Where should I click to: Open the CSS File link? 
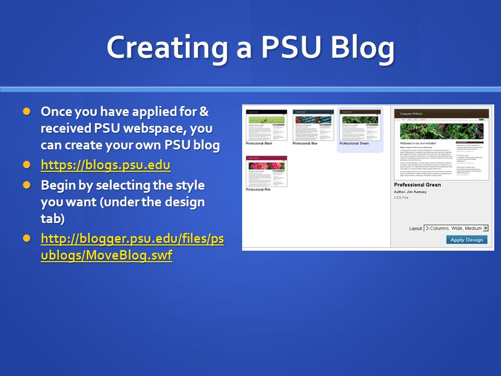(401, 197)
